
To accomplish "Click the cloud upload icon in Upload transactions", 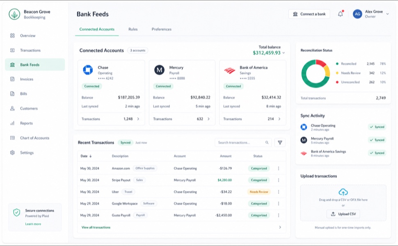I will (x=343, y=192).
